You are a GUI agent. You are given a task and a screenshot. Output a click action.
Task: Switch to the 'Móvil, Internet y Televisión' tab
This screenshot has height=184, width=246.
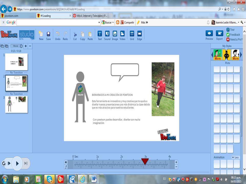(92, 16)
